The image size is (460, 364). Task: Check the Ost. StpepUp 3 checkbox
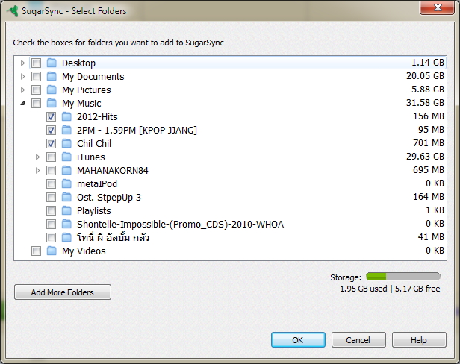[51, 198]
